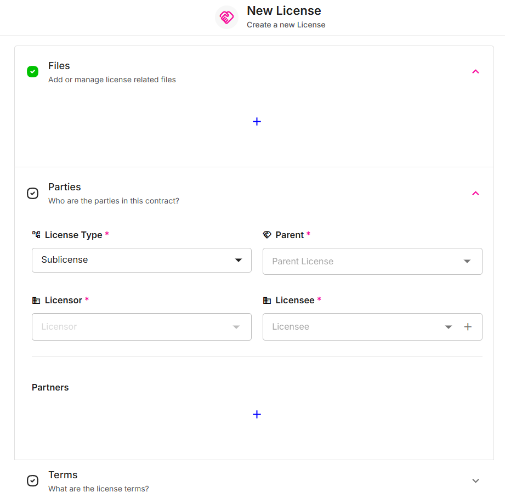Click the Licensor field label
505x498 pixels.
pyautogui.click(x=64, y=300)
